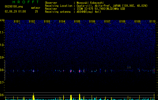Click the 0102 time marker
Image resolution: width=158 pixels, height=100 pixels.
[32, 21]
